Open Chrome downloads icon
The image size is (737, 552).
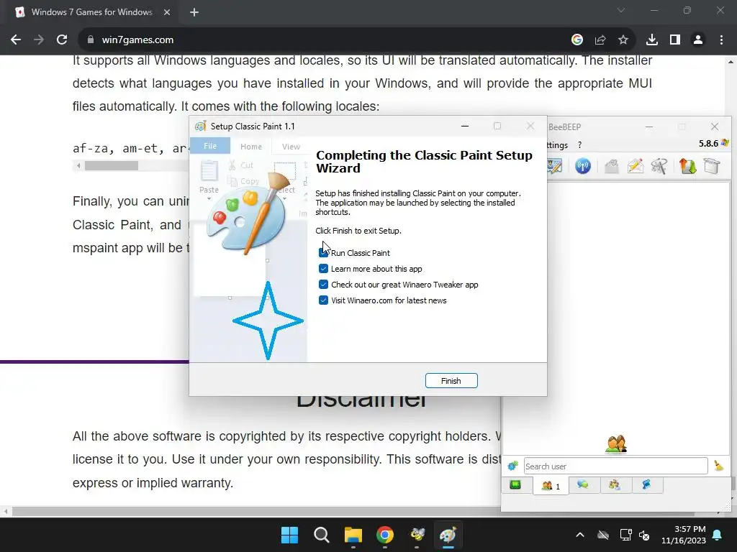point(652,40)
